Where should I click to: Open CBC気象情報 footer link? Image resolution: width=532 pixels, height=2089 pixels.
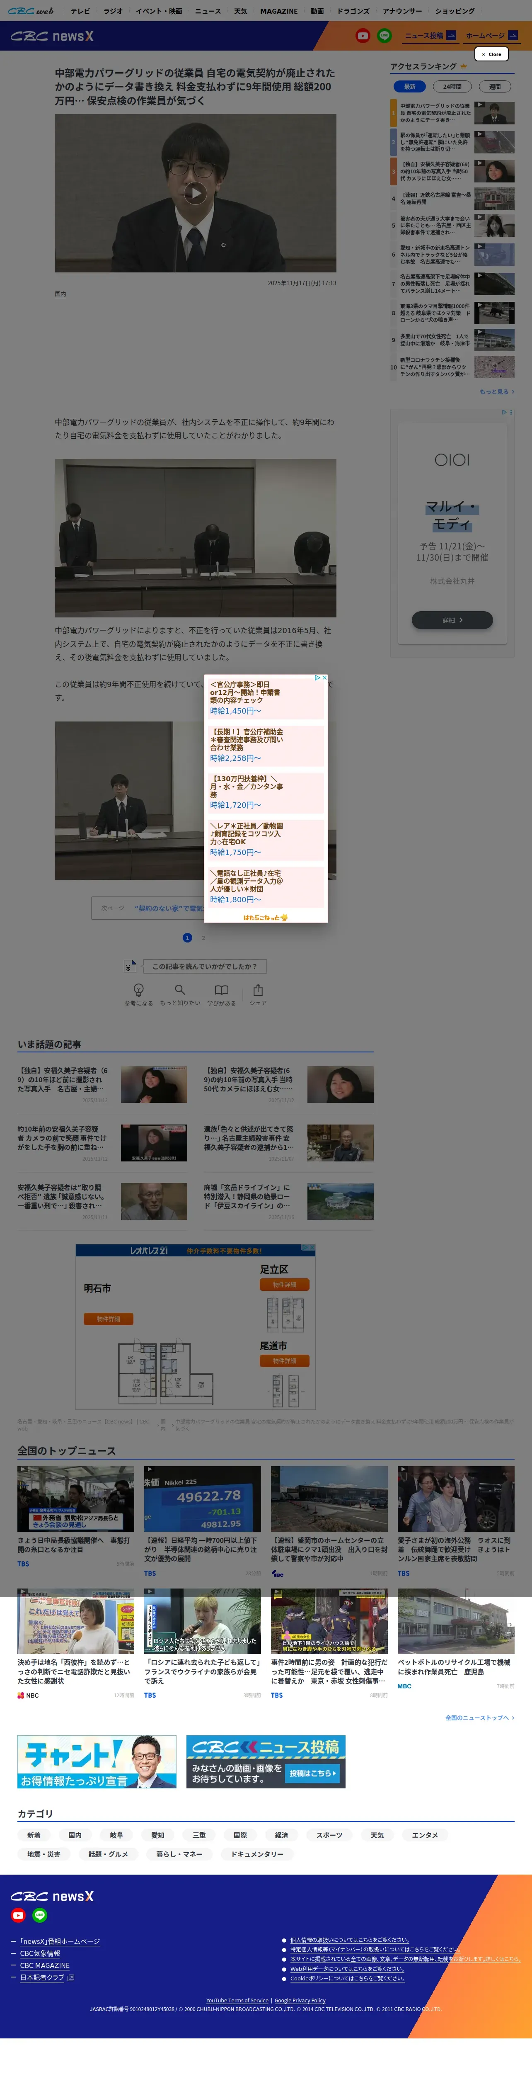pos(41,1953)
